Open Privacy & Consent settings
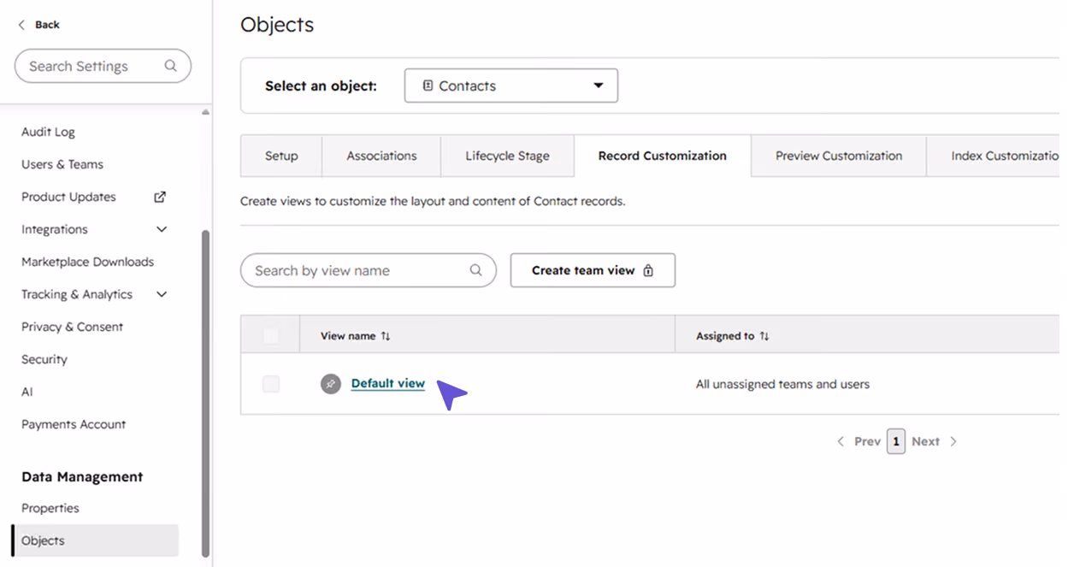 pyautogui.click(x=72, y=327)
